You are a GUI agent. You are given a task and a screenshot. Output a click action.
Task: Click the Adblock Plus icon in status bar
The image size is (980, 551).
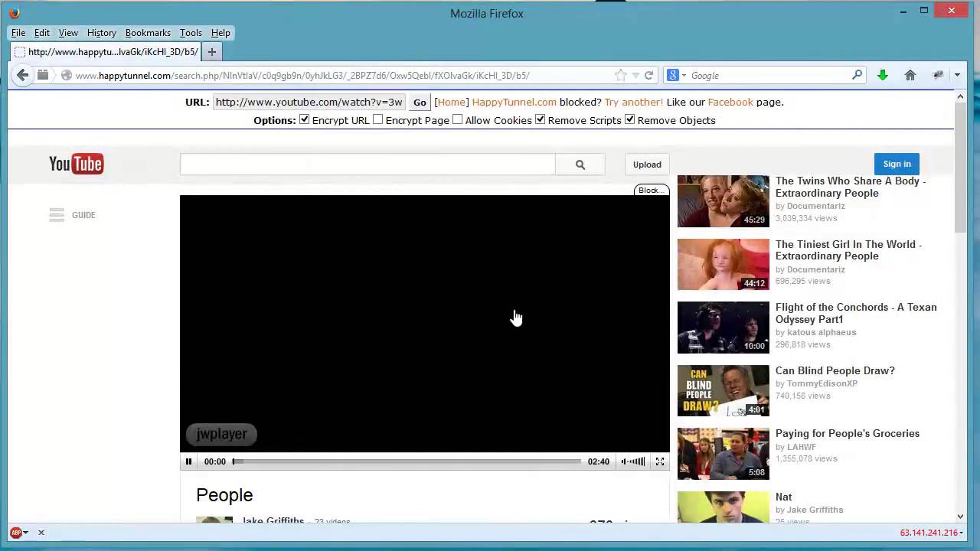[15, 533]
